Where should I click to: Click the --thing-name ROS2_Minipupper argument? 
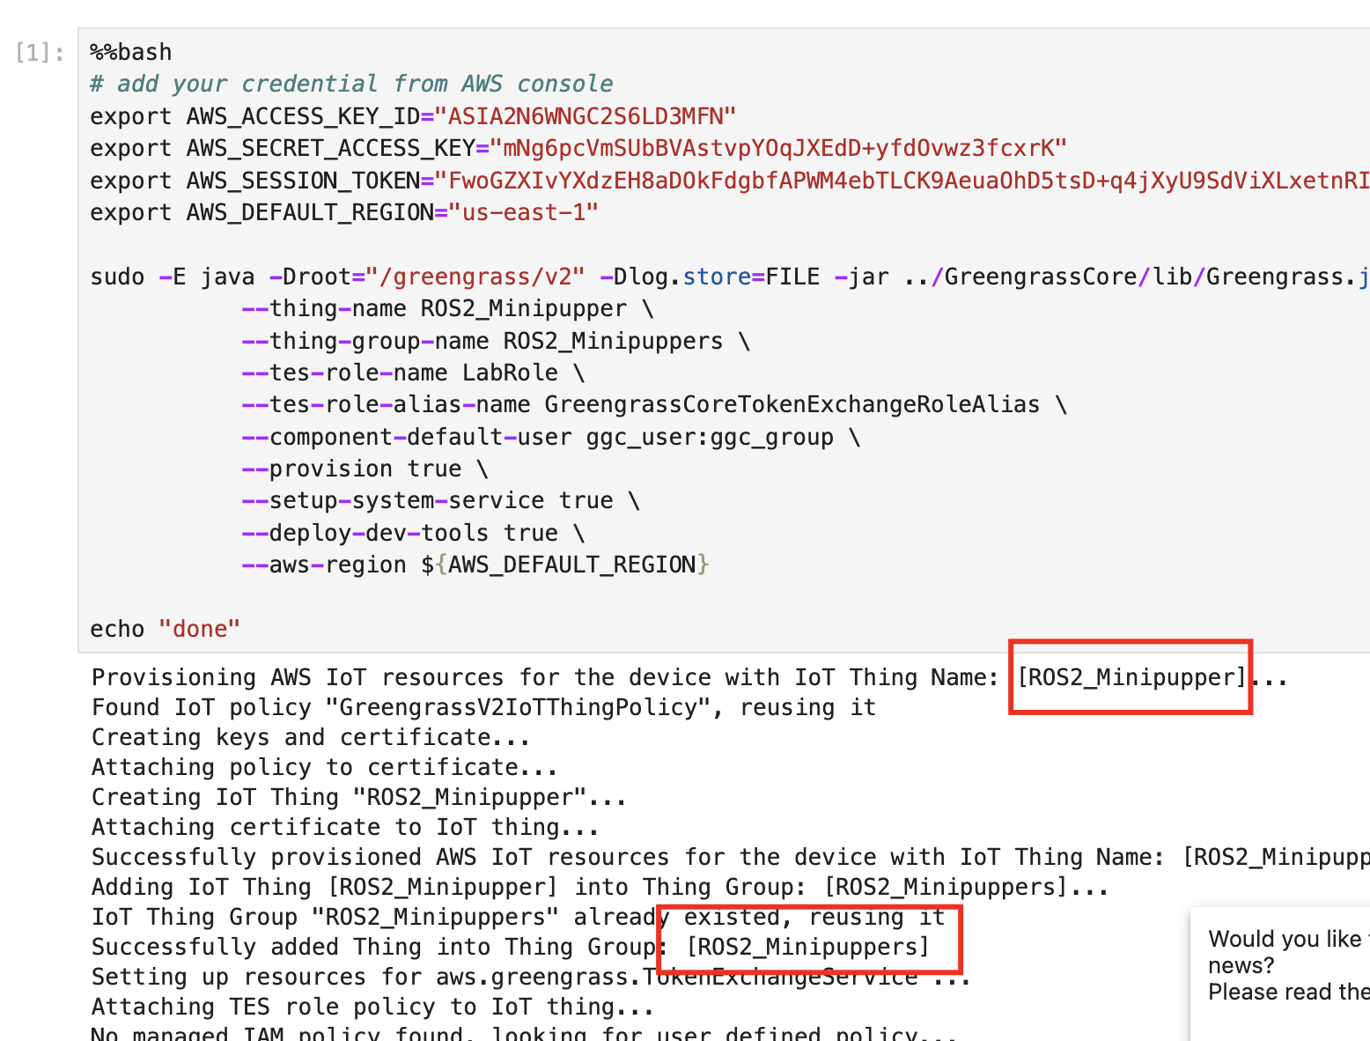[x=435, y=309]
